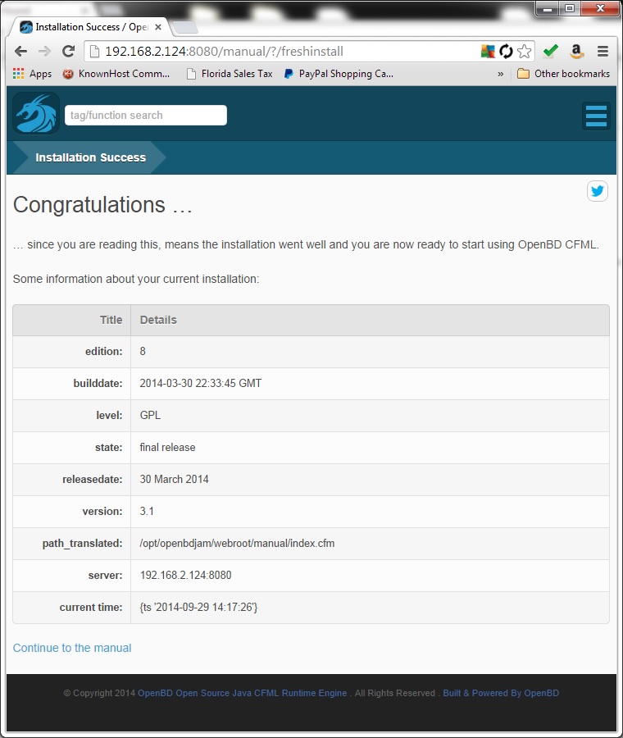Open the KnownHost Comm... bookmark
Screen dimensions: 623x738
click(116, 74)
